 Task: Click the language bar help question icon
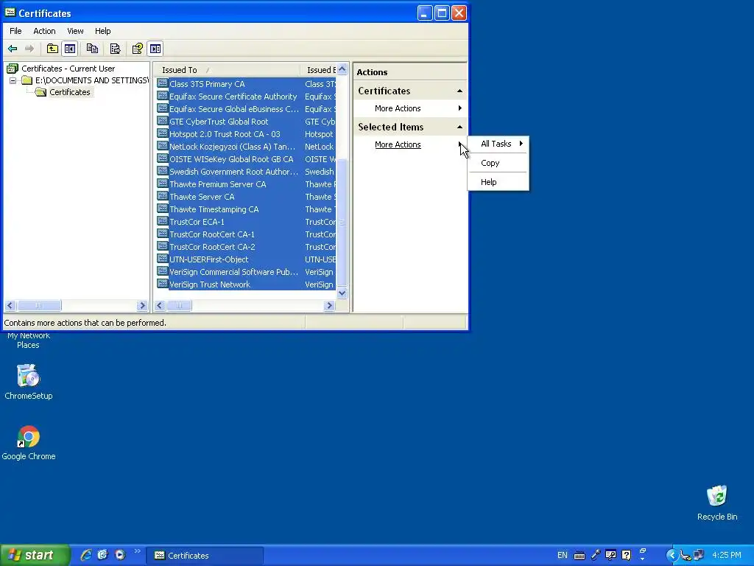[x=626, y=555]
